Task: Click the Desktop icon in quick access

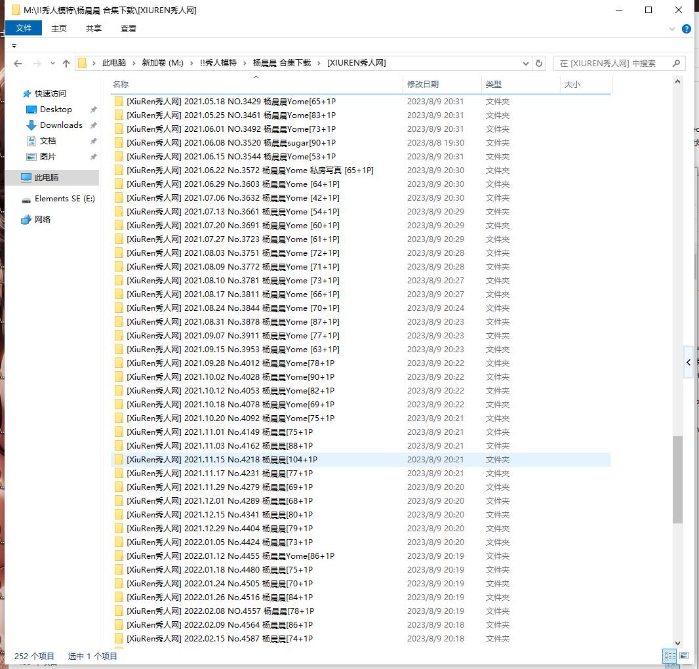Action: click(x=31, y=110)
